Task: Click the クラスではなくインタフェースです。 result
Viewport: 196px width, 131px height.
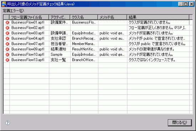Action: pyautogui.click(x=158, y=60)
